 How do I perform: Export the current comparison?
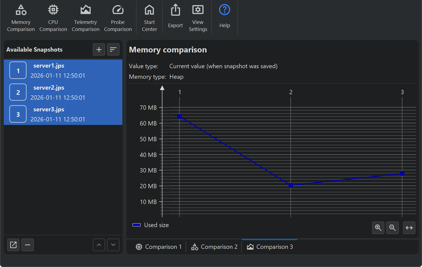pyautogui.click(x=175, y=17)
